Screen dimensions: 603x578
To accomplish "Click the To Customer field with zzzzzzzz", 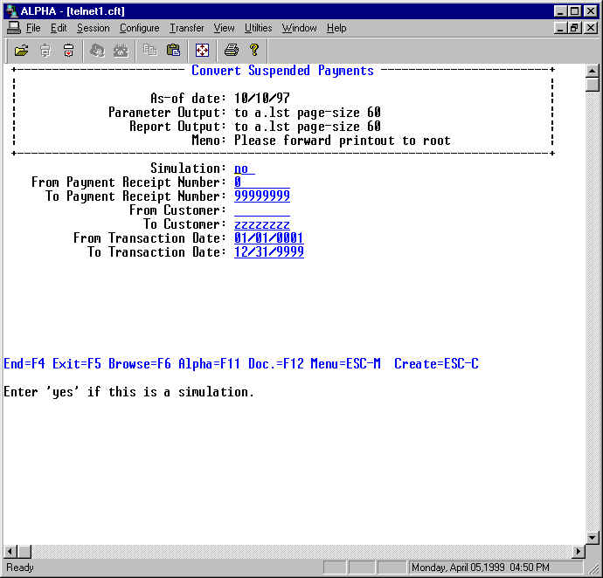I will pos(262,224).
